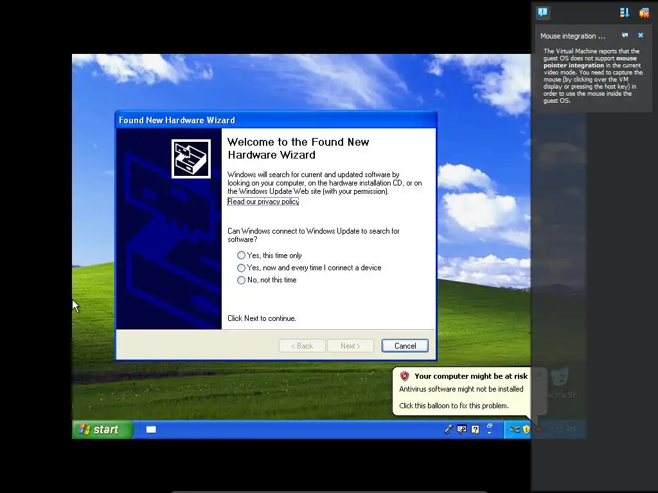Click the dismiss all notifications icon
Viewport: 658px width, 493px height.
coord(644,13)
